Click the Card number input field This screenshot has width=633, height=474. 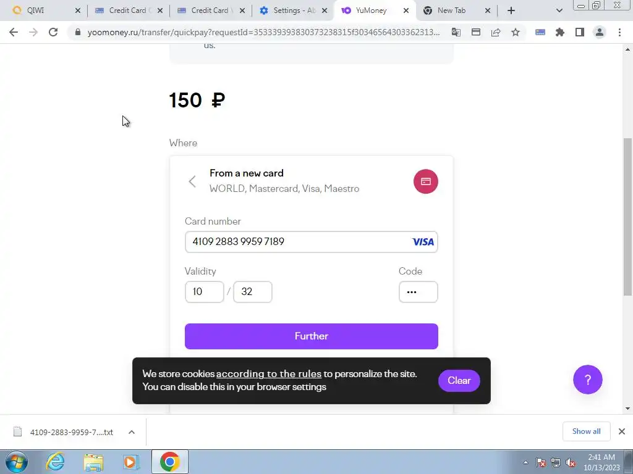click(312, 242)
